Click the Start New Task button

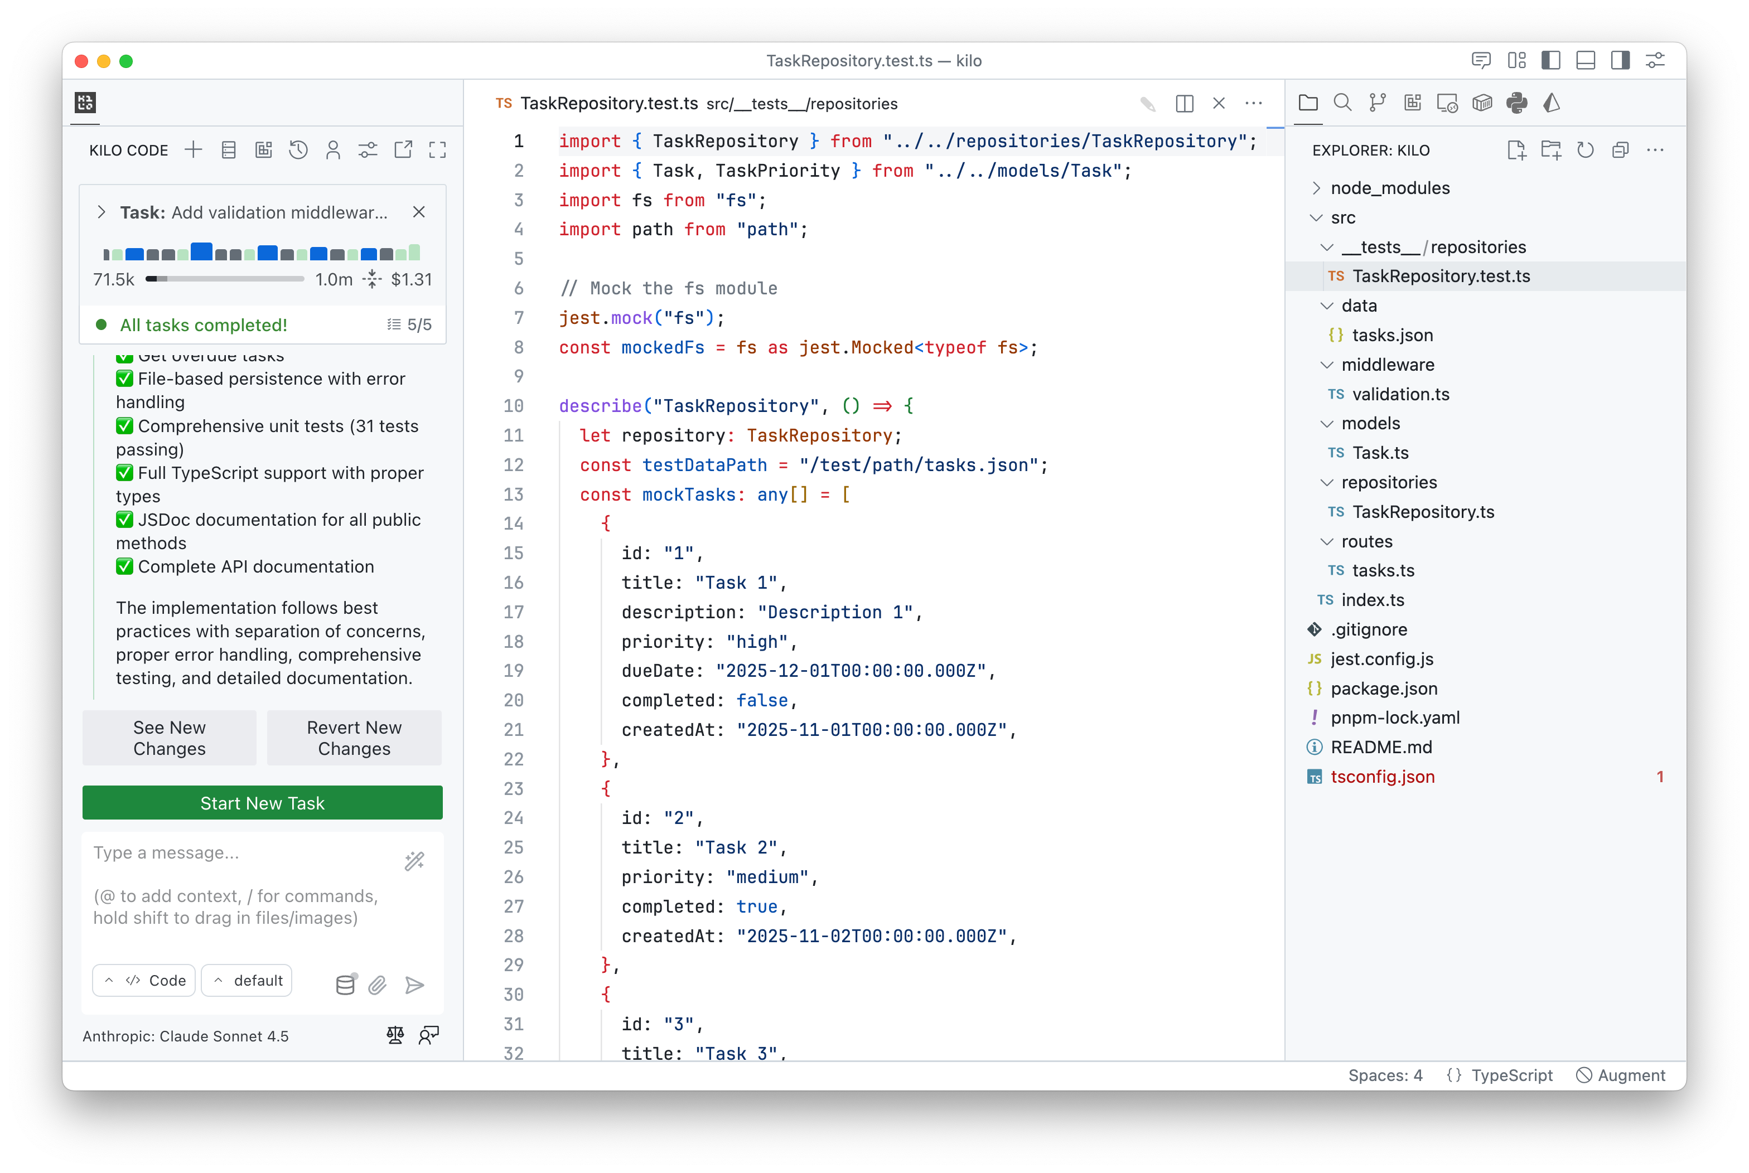tap(262, 803)
